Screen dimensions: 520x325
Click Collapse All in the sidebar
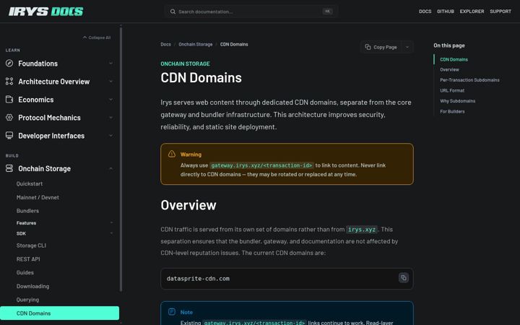[97, 38]
